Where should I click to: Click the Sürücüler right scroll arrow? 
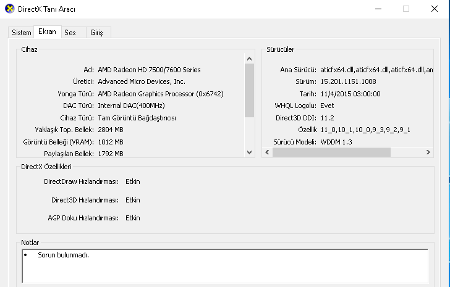(428, 152)
